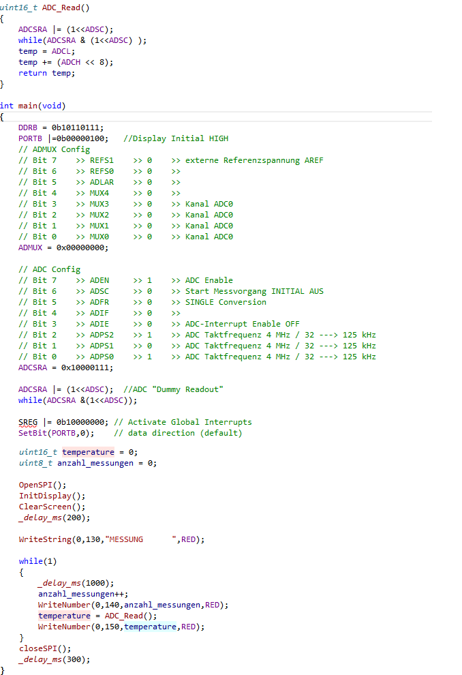Click the 'DDRB = 0b10110111;' line
The width and height of the screenshot is (462, 675).
pyautogui.click(x=61, y=127)
